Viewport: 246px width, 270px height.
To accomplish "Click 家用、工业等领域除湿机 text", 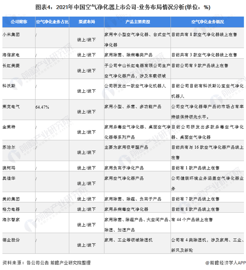I will [128, 240].
